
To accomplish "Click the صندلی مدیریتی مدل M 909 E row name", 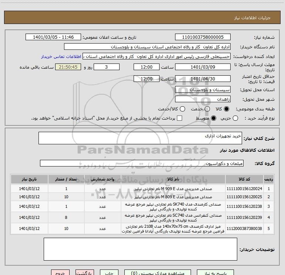I will (173, 189).
